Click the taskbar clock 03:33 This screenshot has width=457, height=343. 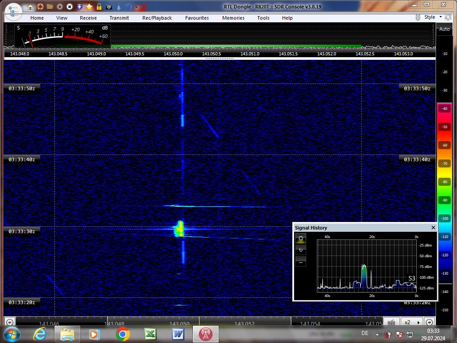coord(433,331)
